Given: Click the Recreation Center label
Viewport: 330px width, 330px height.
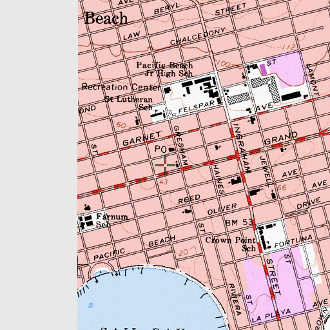Looking at the screenshot, I should click(x=121, y=87).
